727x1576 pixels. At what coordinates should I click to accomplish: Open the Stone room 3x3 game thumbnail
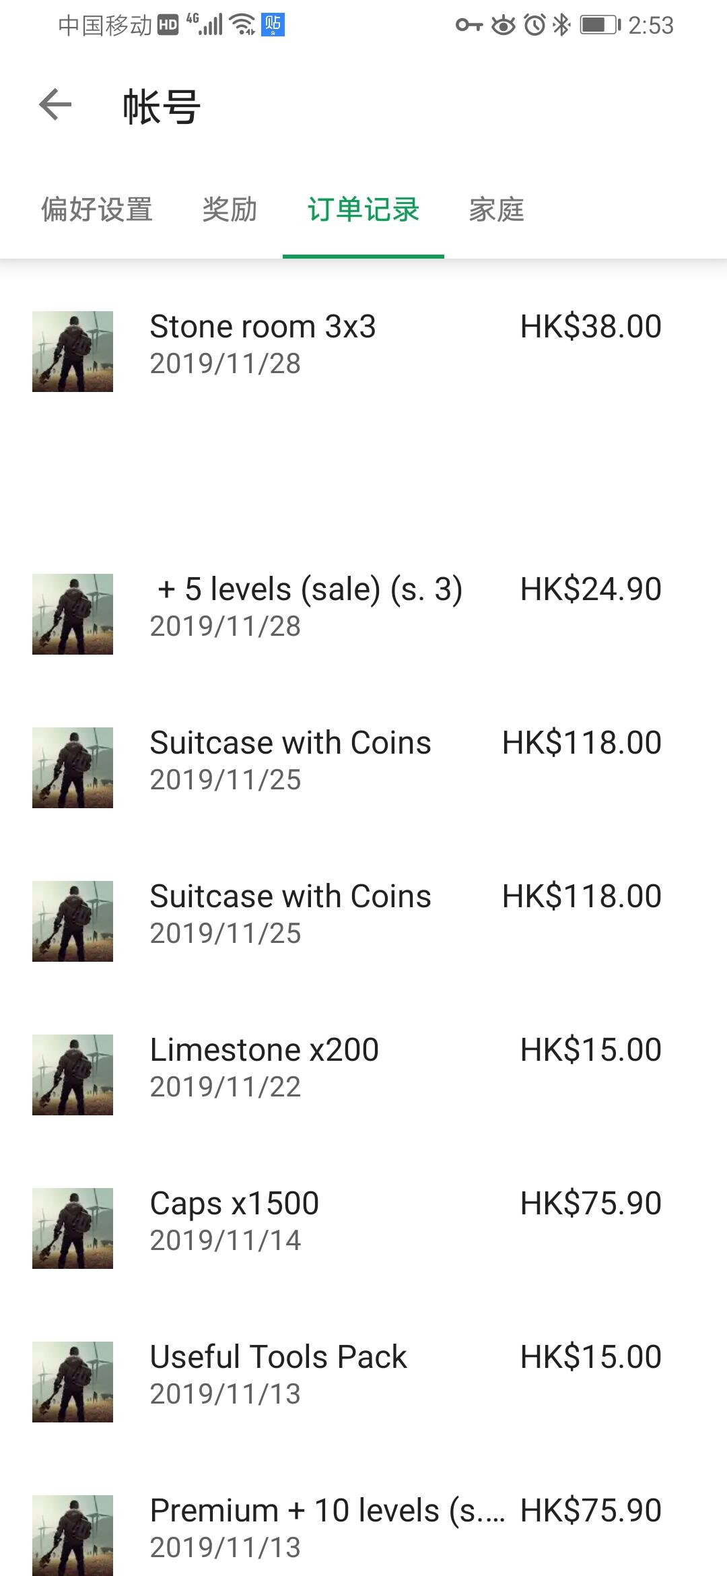click(x=73, y=352)
